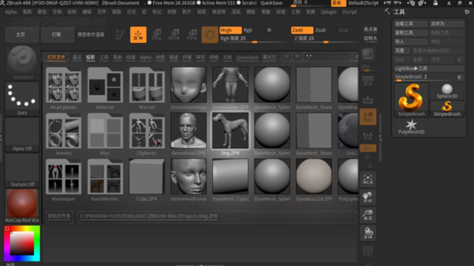Toggle the orange 菜单 button in title bar
This screenshot has width=474, height=266.
point(338,3)
